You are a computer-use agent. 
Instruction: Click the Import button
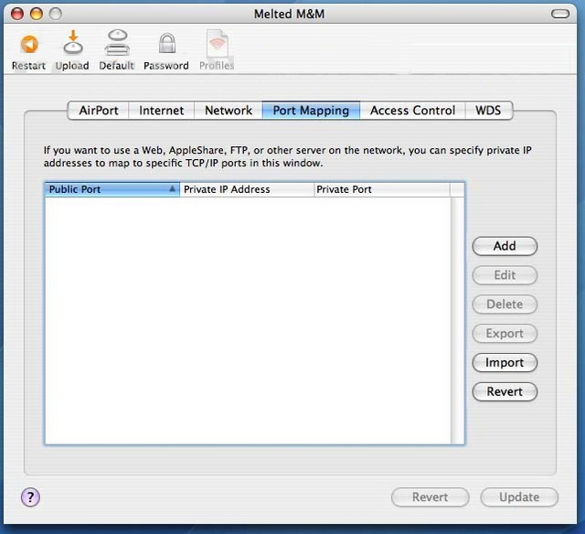[x=505, y=363]
